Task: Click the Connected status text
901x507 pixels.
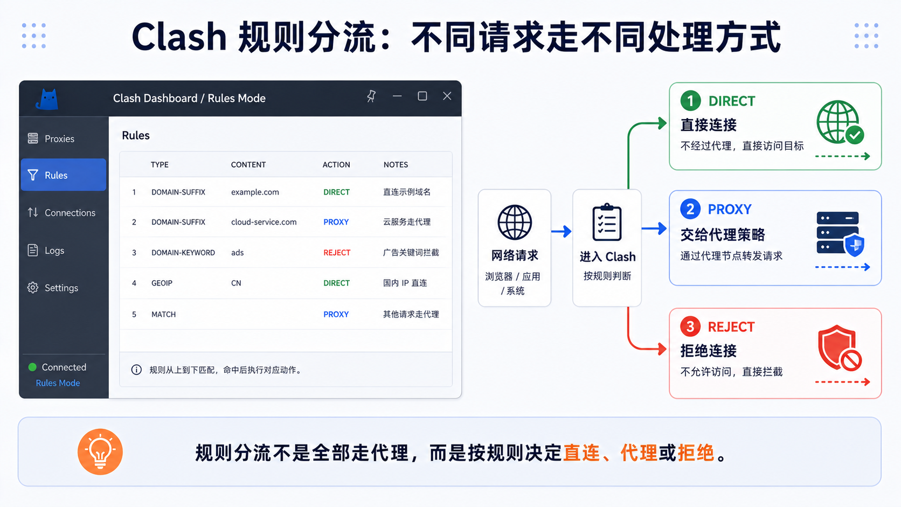Action: tap(64, 367)
